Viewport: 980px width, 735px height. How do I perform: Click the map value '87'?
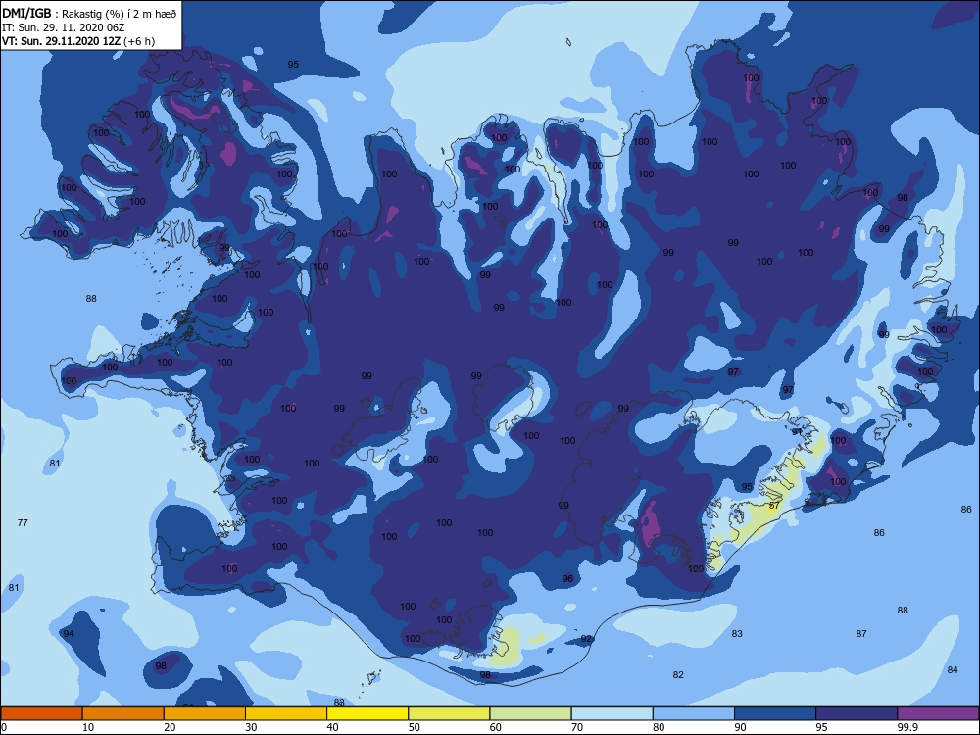[x=861, y=634]
